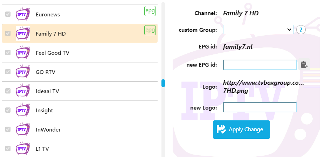Select the Insight channel row
This screenshot has width=325, height=157.
click(x=79, y=110)
